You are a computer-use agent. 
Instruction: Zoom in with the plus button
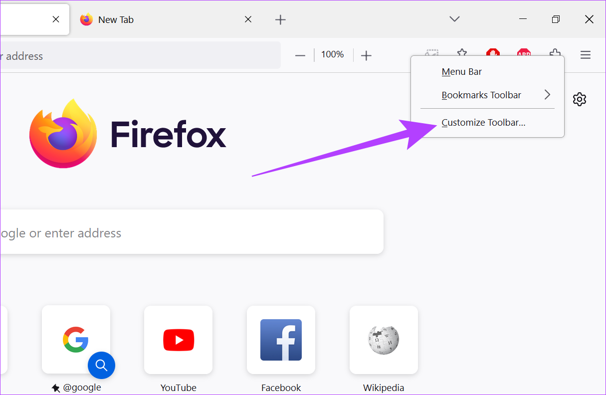pyautogui.click(x=366, y=55)
